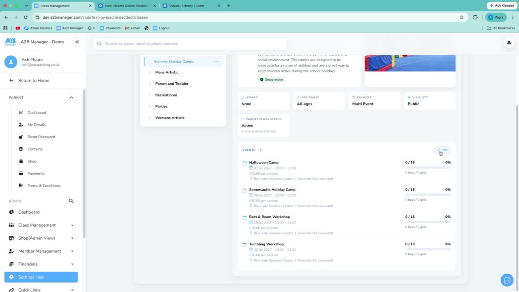Expand the Member Management dropdown
The height and width of the screenshot is (292, 519).
tap(72, 251)
